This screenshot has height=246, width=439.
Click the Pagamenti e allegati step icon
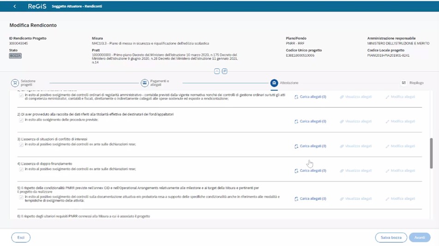tap(144, 83)
